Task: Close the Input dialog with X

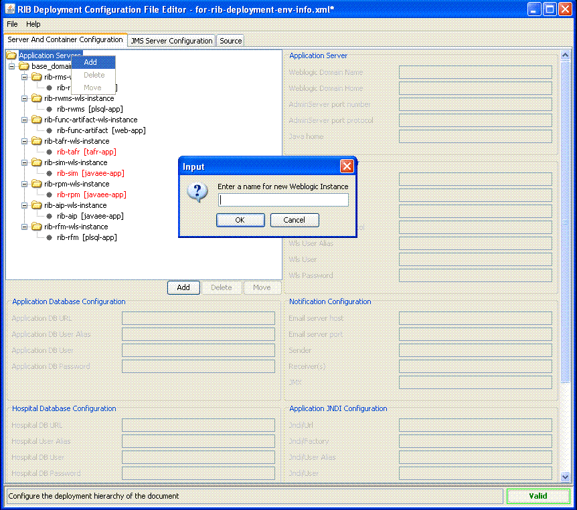Action: (x=347, y=166)
